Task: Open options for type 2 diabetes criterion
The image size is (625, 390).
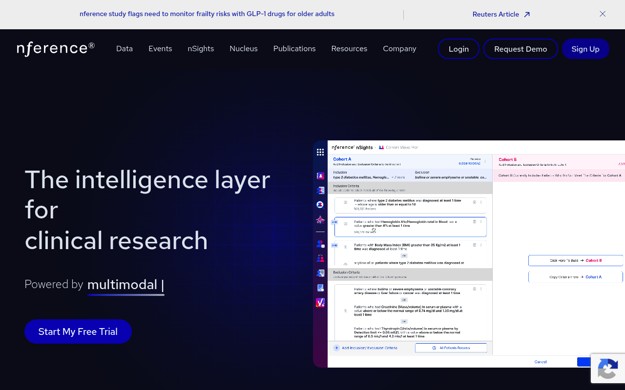Action: coord(481,202)
